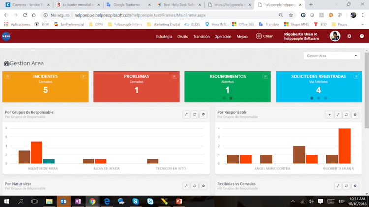
Task: Select third pagination dot on Solicitudes Registradas
Action: (325, 98)
